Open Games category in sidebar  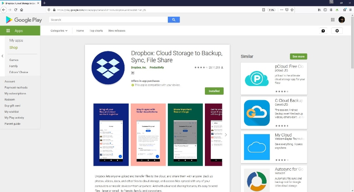click(x=14, y=60)
